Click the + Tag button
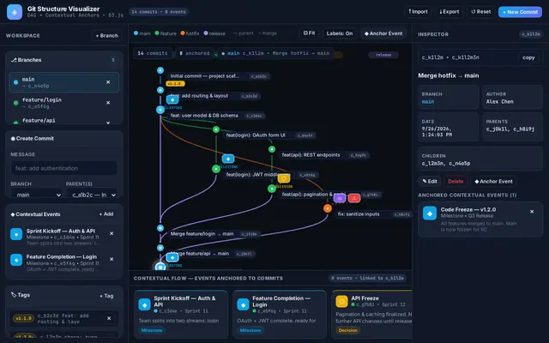Image resolution: width=549 pixels, height=343 pixels. click(106, 296)
